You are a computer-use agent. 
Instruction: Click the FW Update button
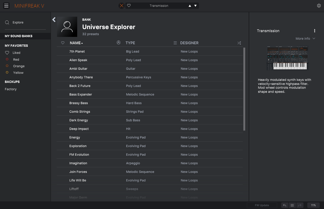[x=262, y=205]
